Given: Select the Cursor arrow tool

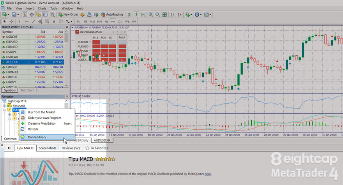Looking at the screenshot, I should pyautogui.click(x=5, y=21).
